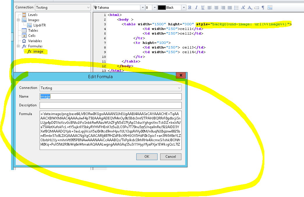Toggle paragraph marks icon

[x=263, y=8]
